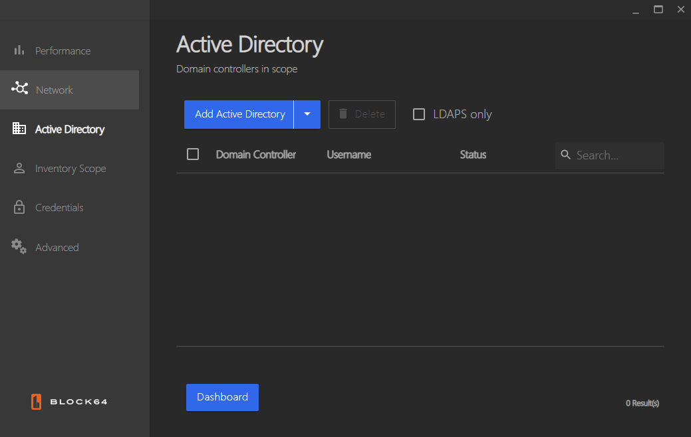The image size is (691, 437).
Task: Click the Performance bar chart icon
Action: [x=19, y=50]
